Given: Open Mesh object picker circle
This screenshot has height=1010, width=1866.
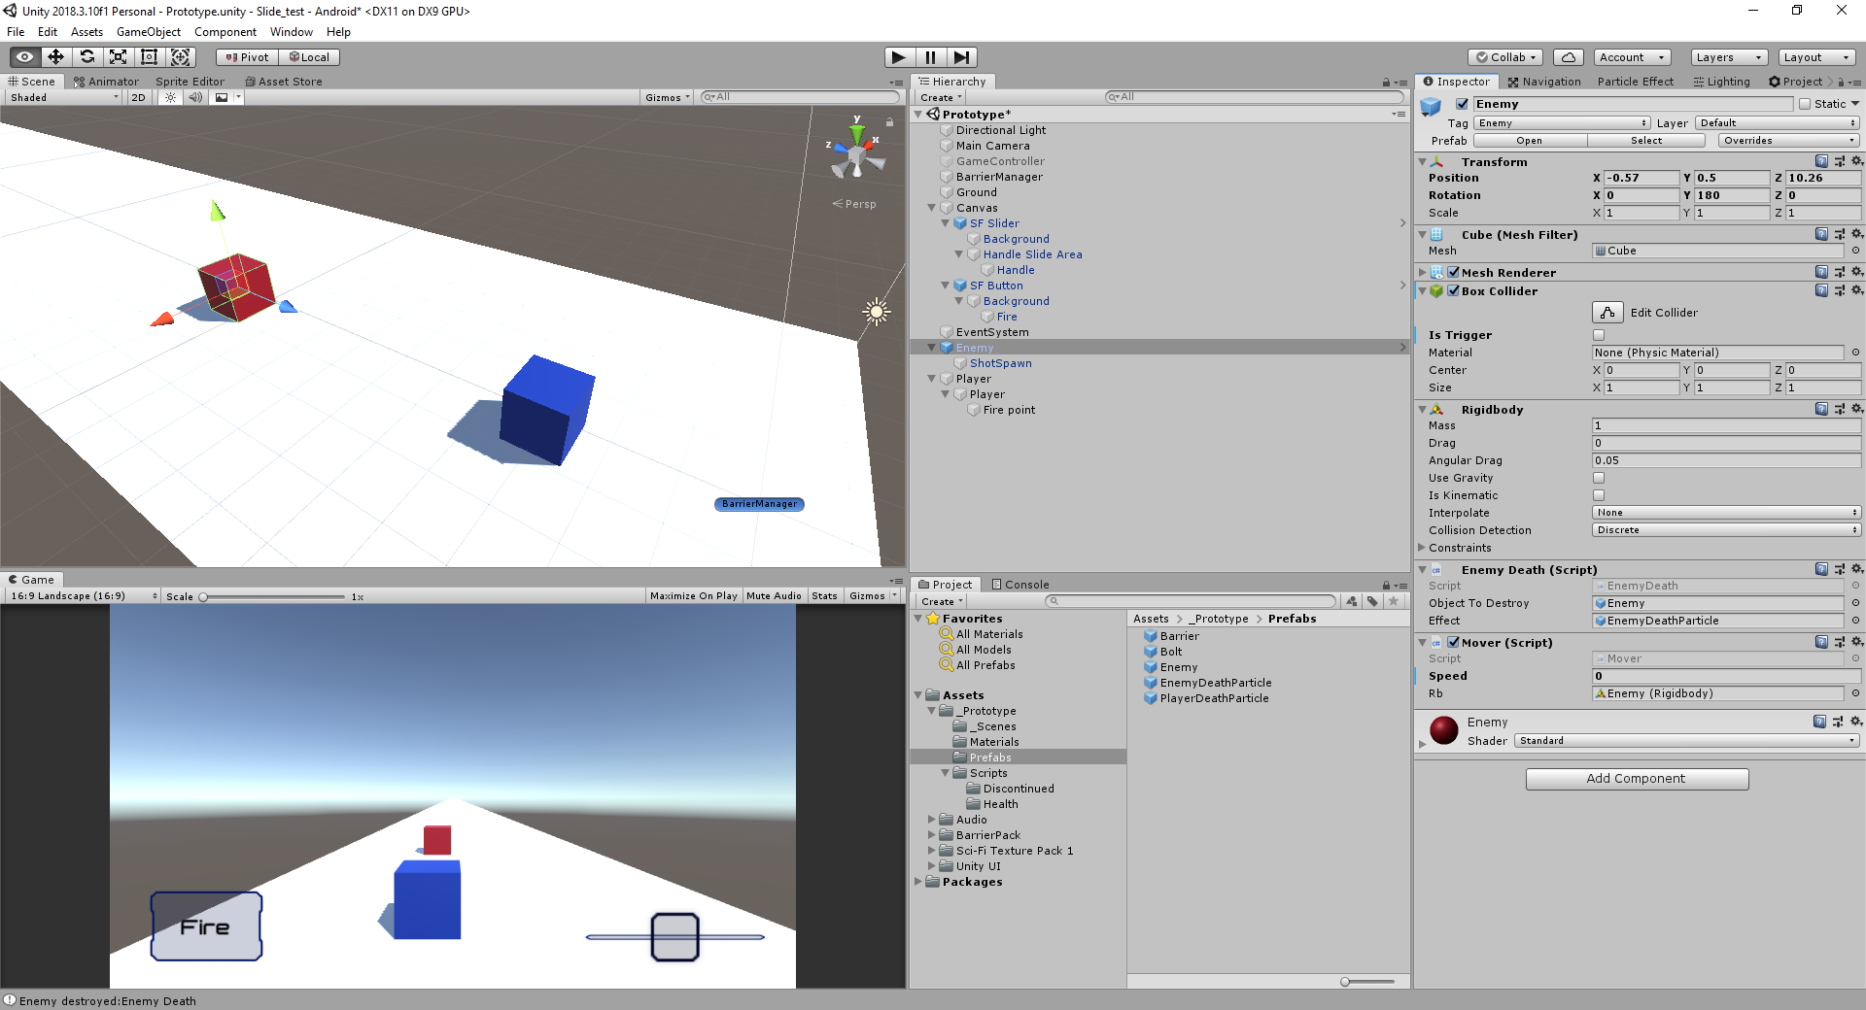Looking at the screenshot, I should pos(1855,251).
